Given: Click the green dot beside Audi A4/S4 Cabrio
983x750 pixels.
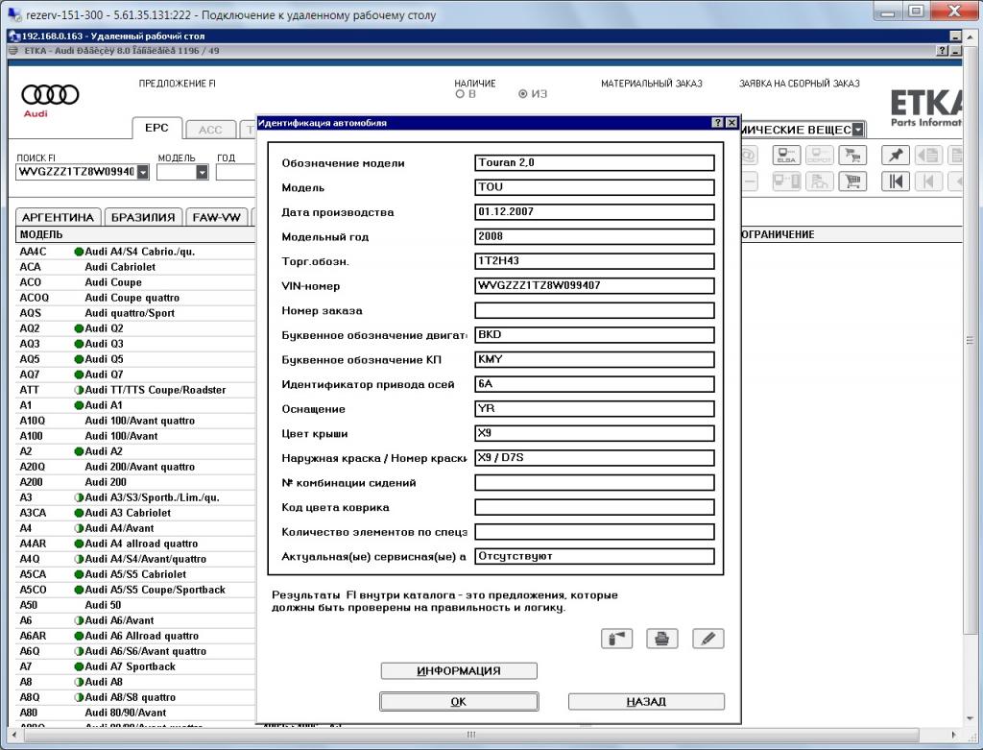Looking at the screenshot, I should (x=79, y=252).
